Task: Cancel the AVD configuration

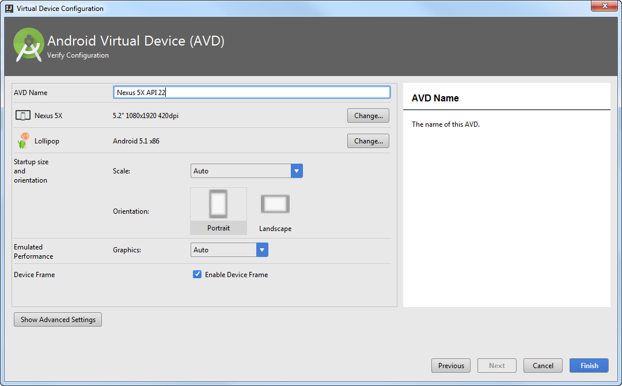Action: pos(543,366)
